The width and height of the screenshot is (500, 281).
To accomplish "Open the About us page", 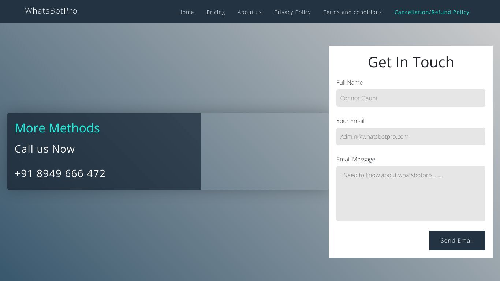I will (250, 12).
